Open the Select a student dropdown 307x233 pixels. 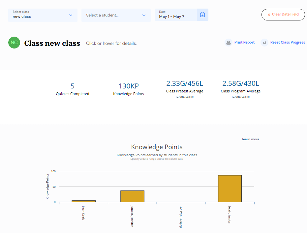[116, 15]
